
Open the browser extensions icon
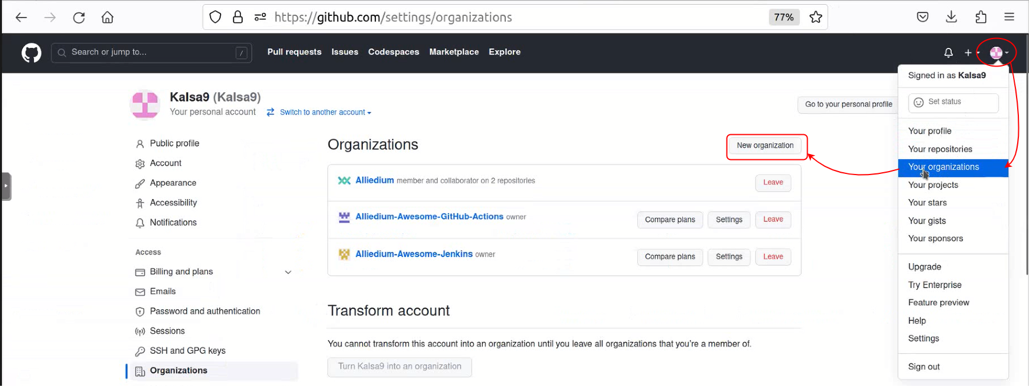(x=981, y=17)
